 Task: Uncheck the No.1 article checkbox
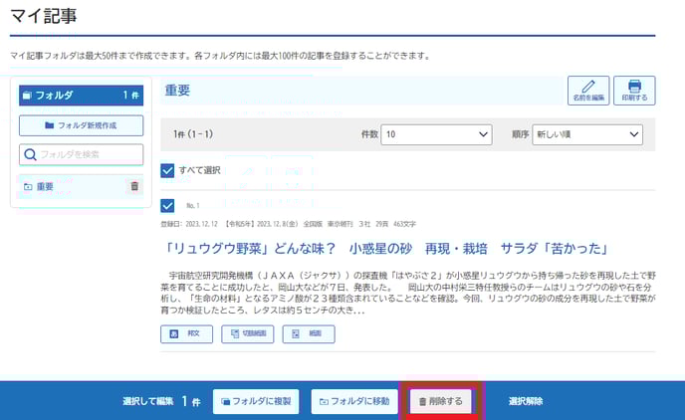[x=167, y=206]
